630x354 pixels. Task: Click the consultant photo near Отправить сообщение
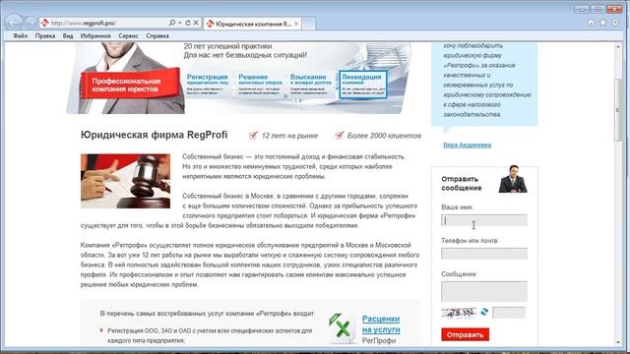pos(513,179)
